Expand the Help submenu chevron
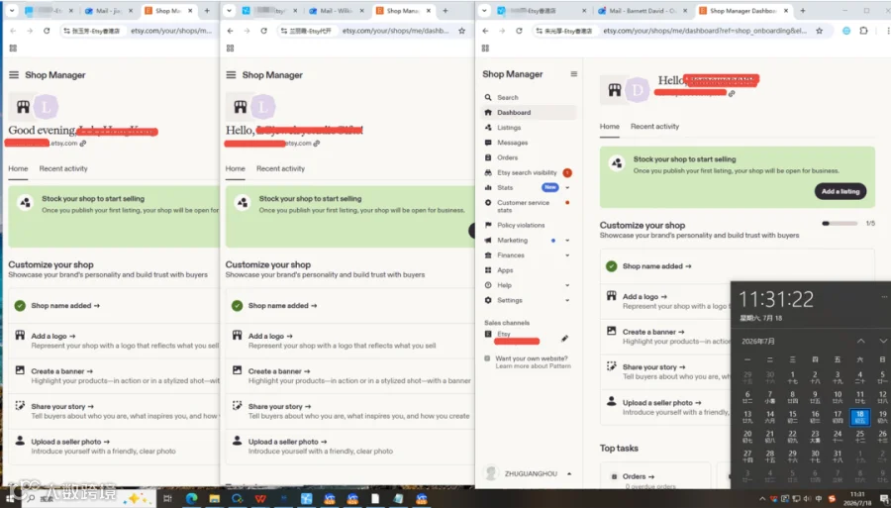This screenshot has width=891, height=508. point(567,285)
